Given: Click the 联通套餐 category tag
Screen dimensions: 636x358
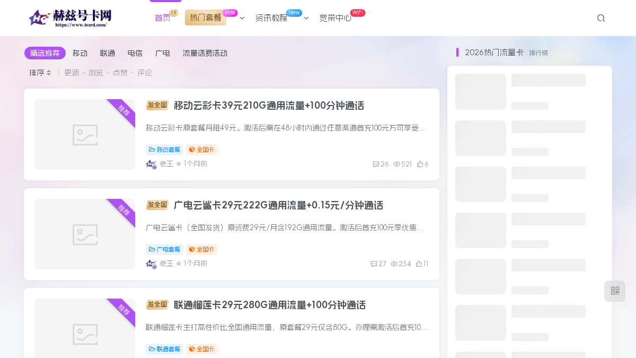Looking at the screenshot, I should click(164, 349).
